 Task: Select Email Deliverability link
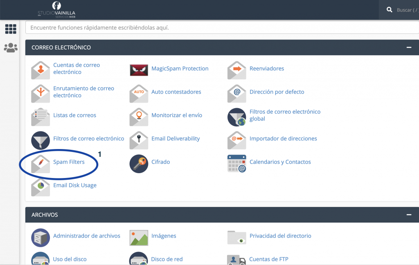176,138
